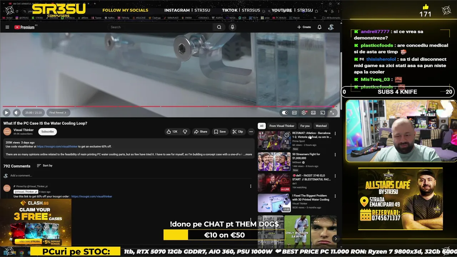The height and width of the screenshot is (257, 457).
Task: Toggle the autoplay switch
Action: pyautogui.click(x=285, y=112)
